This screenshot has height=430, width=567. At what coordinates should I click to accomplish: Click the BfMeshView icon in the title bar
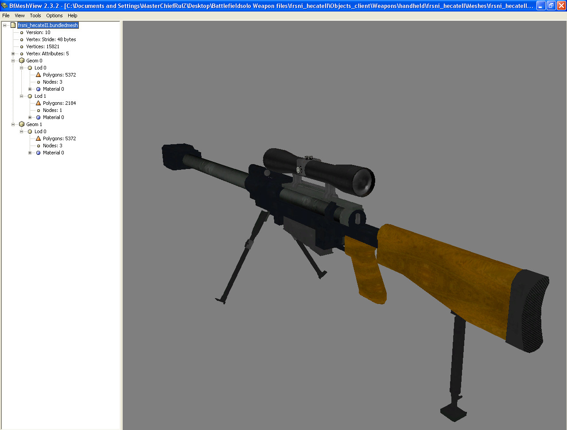point(4,5)
